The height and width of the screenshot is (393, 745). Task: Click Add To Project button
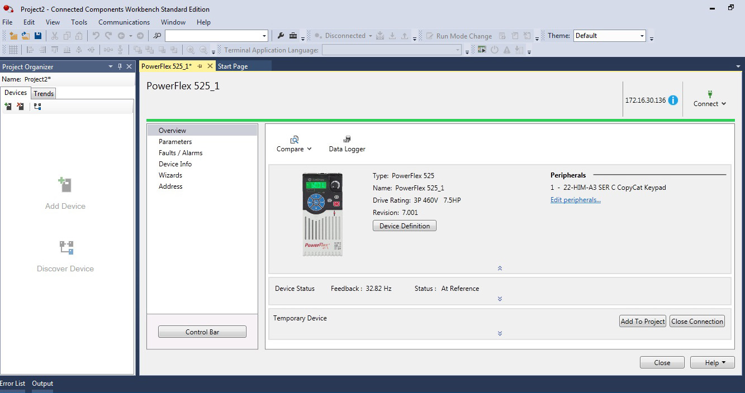click(643, 321)
